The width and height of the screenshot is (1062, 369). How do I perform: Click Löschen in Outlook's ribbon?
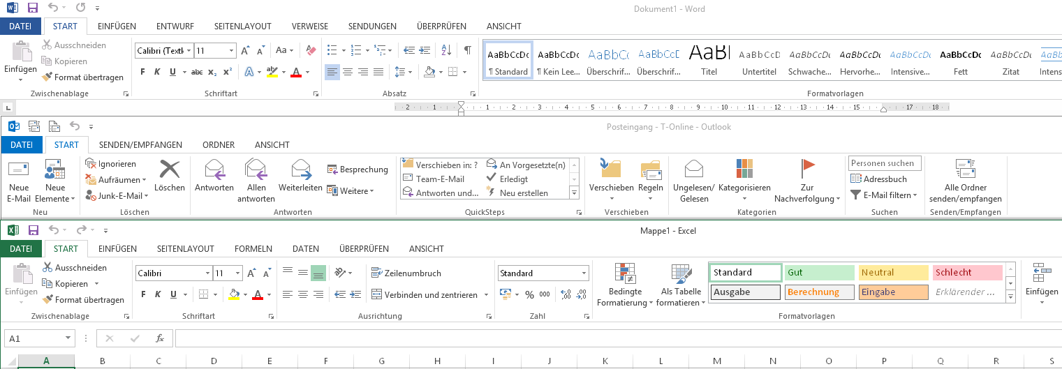[x=170, y=176]
